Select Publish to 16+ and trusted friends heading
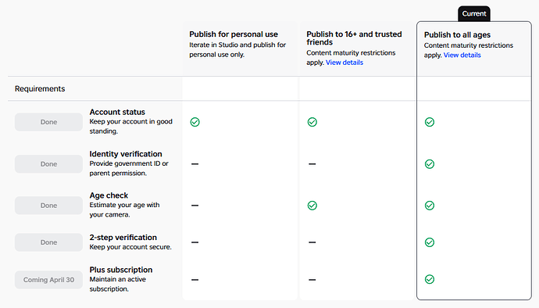The height and width of the screenshot is (308, 539). pyautogui.click(x=354, y=38)
